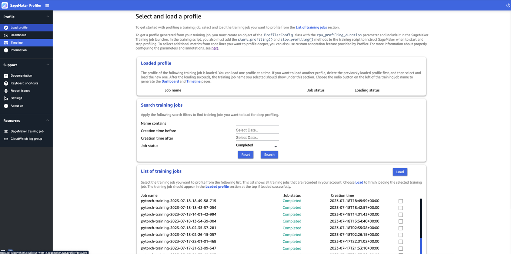Follow the 'here' documentation link
This screenshot has width=511, height=254.
click(x=215, y=48)
